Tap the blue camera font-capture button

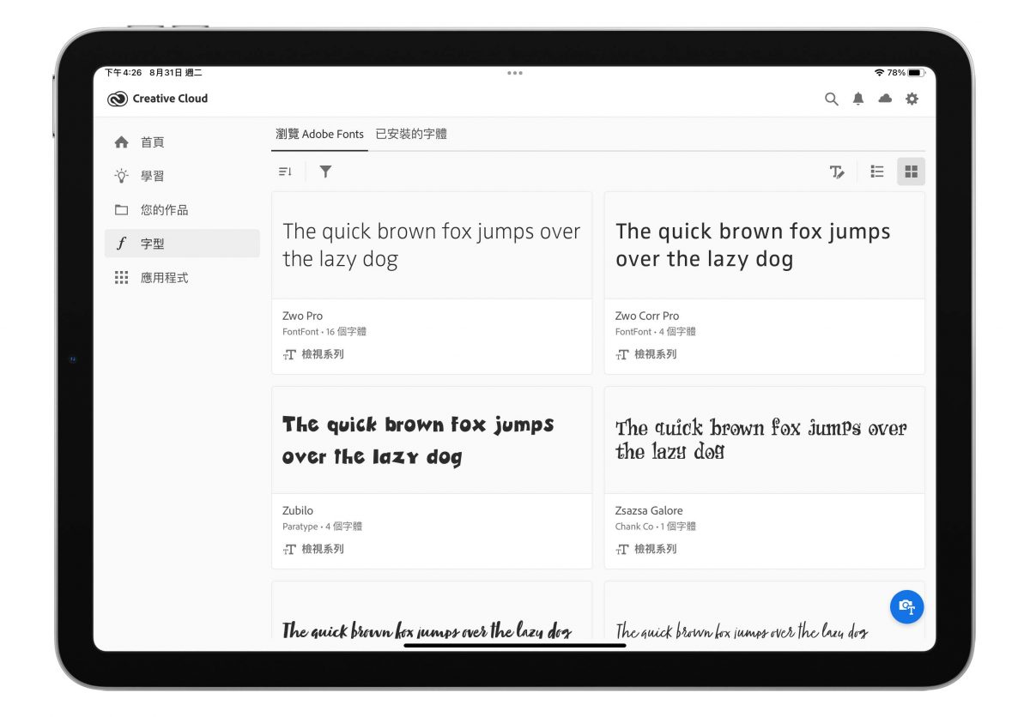(906, 606)
